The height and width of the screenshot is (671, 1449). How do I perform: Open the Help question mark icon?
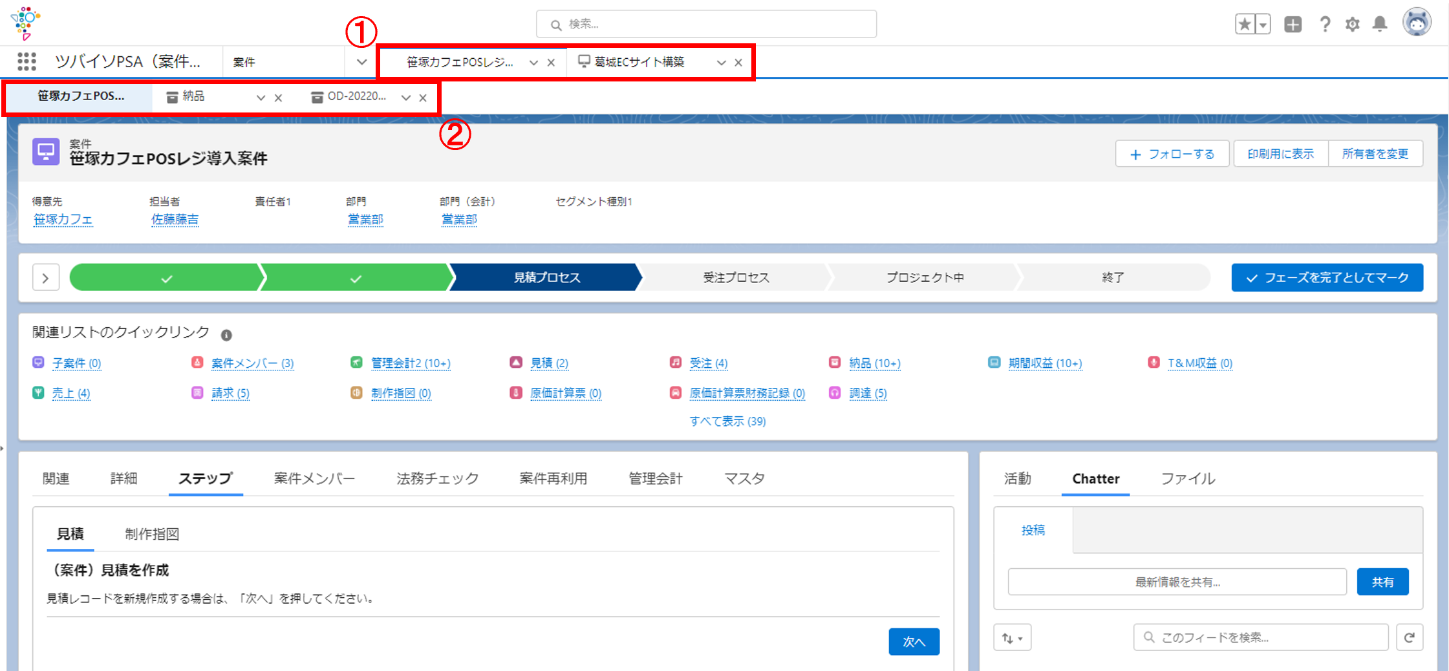pyautogui.click(x=1325, y=25)
